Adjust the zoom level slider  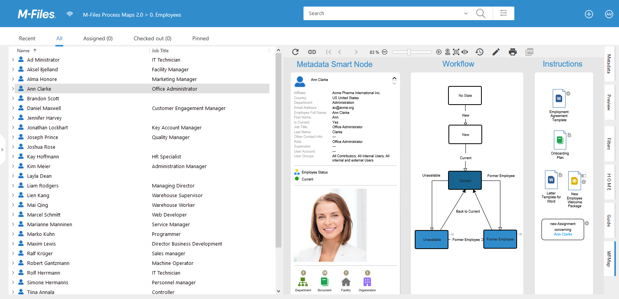tap(409, 52)
